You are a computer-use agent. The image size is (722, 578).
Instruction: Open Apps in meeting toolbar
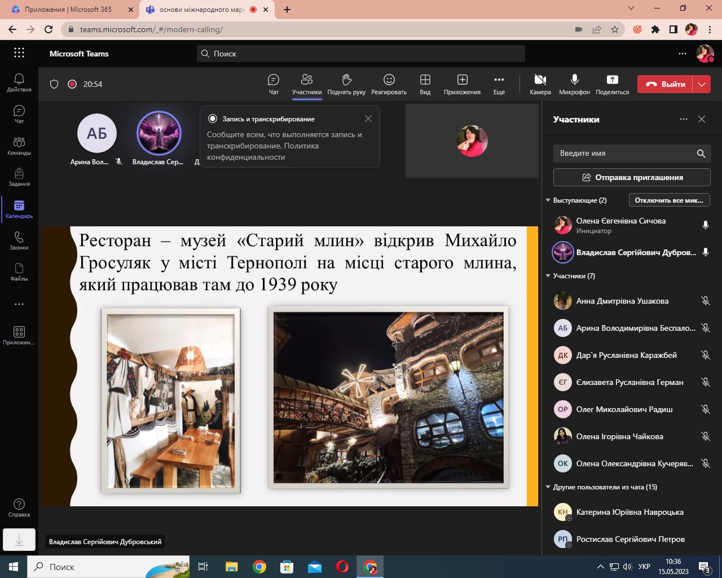462,84
